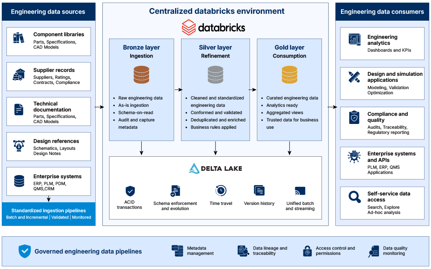Click the Raw engineering data bullet
Image resolution: width=431 pixels, height=269 pixels.
(x=141, y=98)
